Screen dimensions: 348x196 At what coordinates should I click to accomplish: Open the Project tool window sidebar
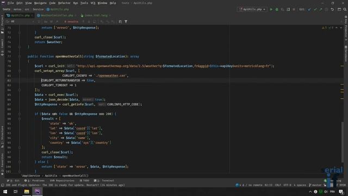(2, 24)
